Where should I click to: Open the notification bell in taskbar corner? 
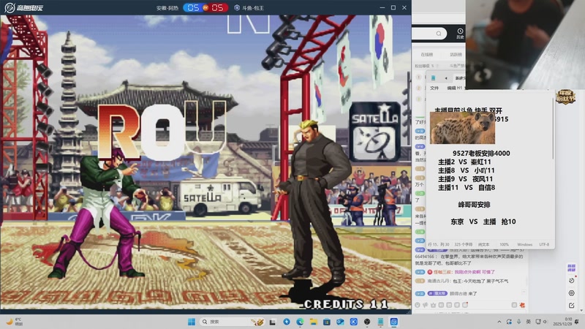tap(577, 322)
